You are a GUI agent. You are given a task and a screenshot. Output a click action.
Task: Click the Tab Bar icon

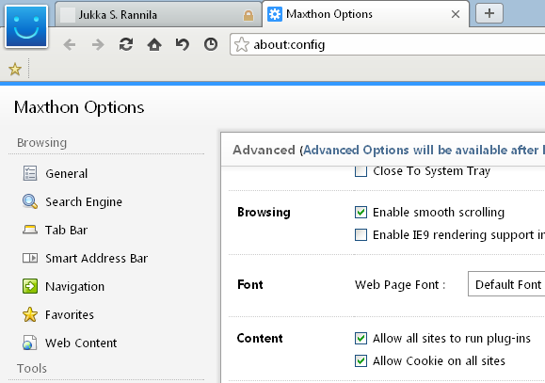tap(30, 230)
